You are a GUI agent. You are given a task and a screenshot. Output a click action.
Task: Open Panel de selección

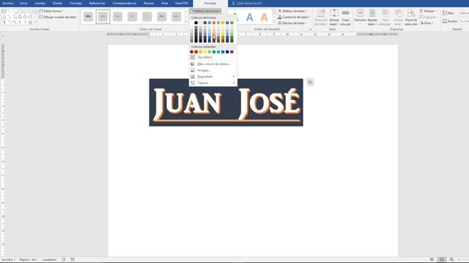[411, 17]
